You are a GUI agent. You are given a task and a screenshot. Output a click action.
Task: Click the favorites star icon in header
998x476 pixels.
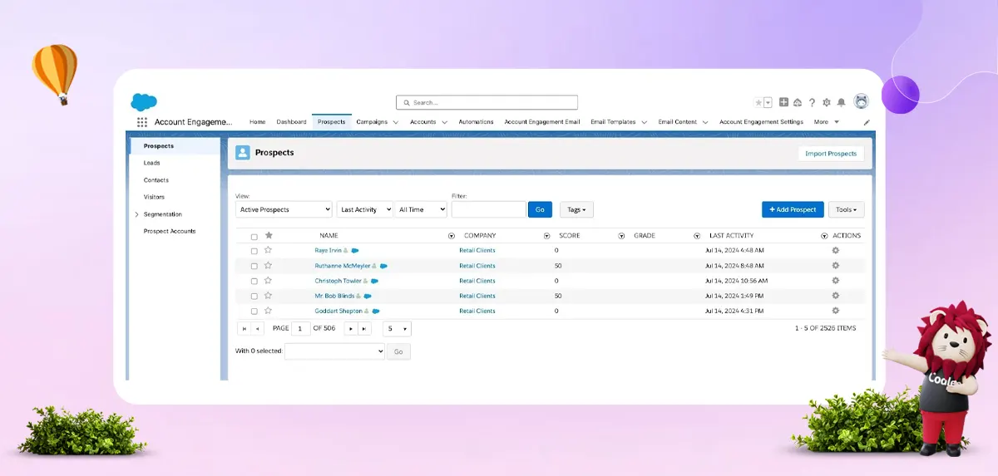click(x=758, y=102)
